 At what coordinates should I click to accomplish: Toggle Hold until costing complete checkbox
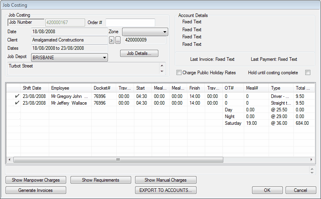[308, 73]
